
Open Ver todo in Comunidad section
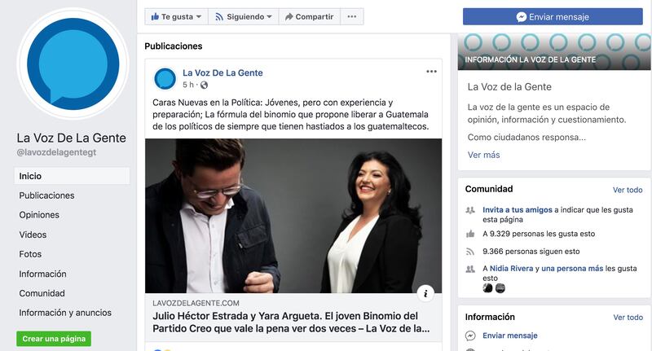click(628, 190)
